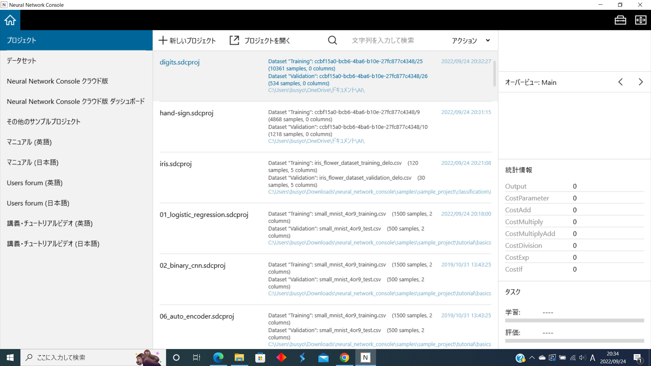Open マニュアル (日本語) link
The width and height of the screenshot is (651, 366).
pos(33,162)
